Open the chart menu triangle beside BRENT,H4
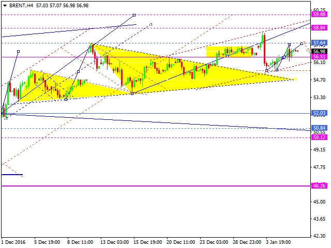The width and height of the screenshot is (331, 248). point(5,6)
